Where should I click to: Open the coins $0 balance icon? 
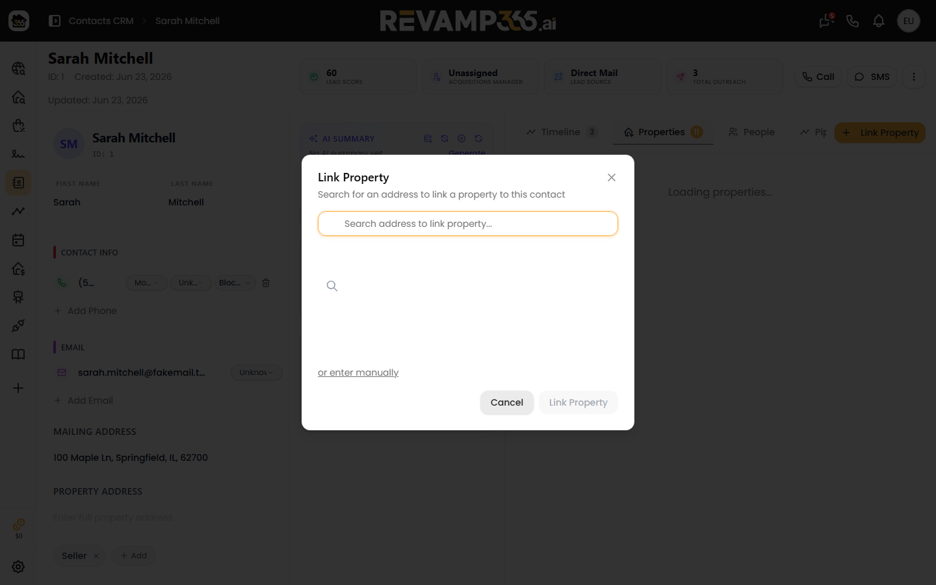click(x=19, y=528)
